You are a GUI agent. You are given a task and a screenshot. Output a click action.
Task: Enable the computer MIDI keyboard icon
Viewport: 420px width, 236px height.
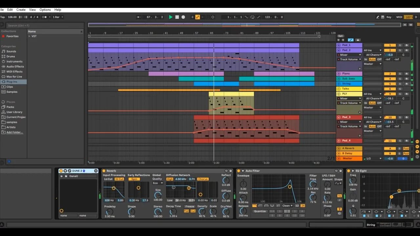click(383, 17)
